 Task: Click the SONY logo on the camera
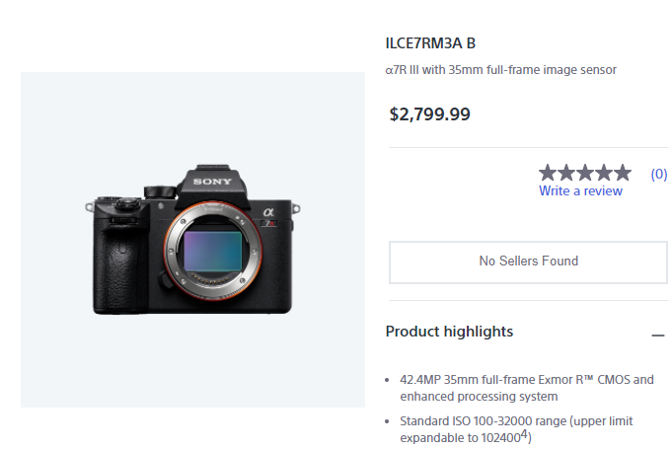(x=211, y=183)
